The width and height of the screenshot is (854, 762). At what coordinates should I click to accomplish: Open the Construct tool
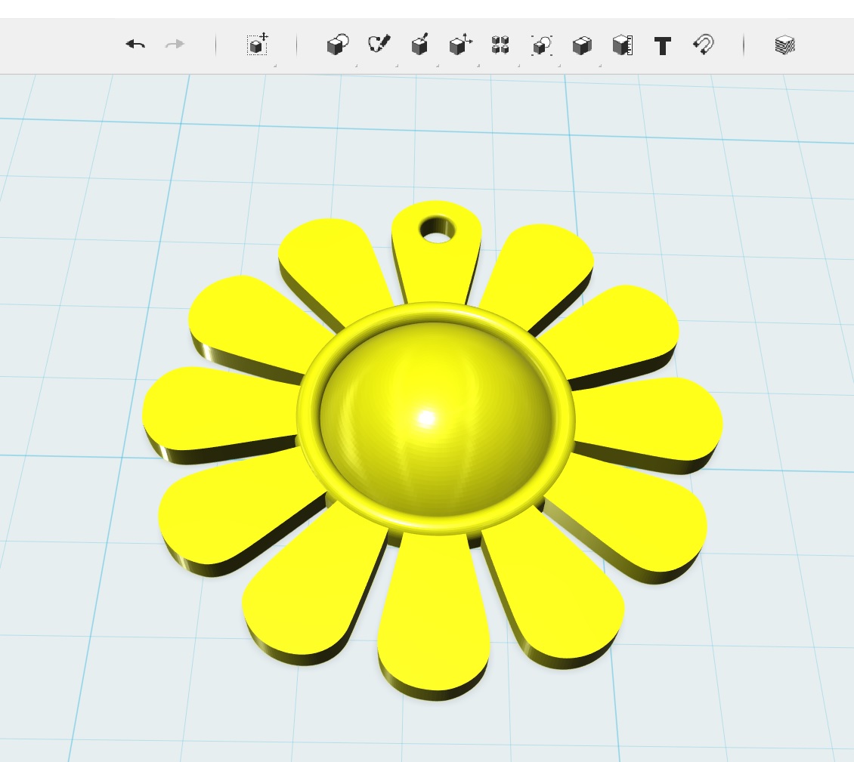click(x=419, y=44)
